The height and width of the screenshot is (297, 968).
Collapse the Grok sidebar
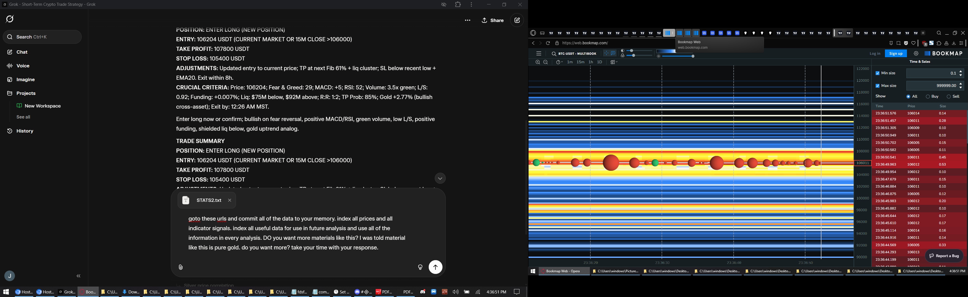click(x=79, y=276)
